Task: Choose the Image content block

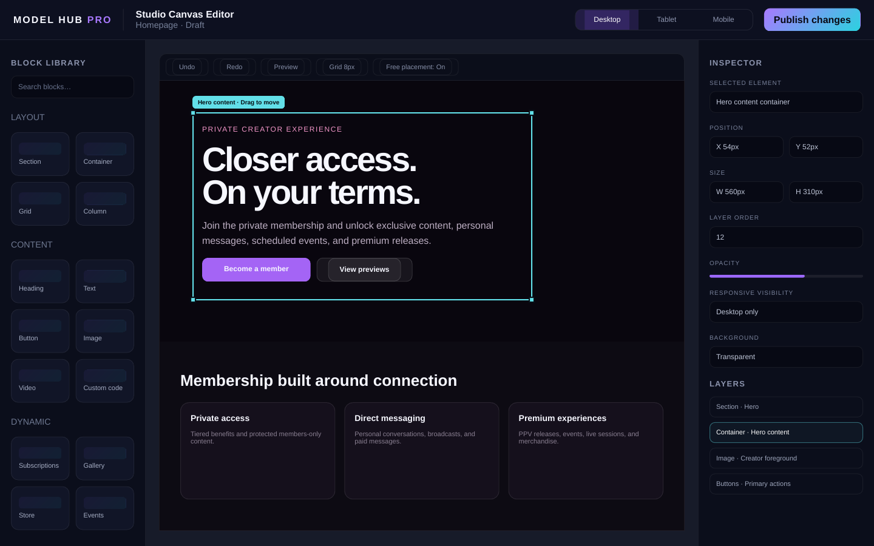Action: click(105, 331)
